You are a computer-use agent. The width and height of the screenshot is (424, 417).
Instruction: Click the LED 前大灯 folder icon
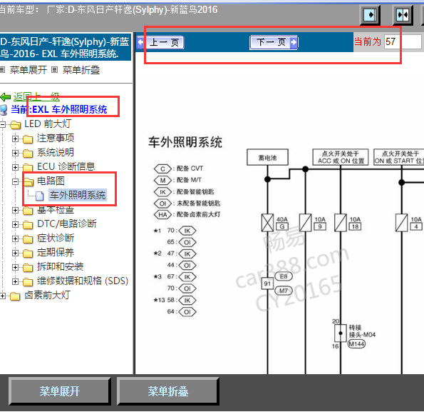pyautogui.click(x=16, y=125)
